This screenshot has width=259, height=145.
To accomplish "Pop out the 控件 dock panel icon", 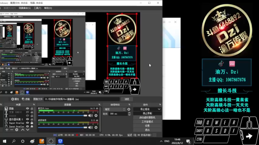I will (160, 104).
